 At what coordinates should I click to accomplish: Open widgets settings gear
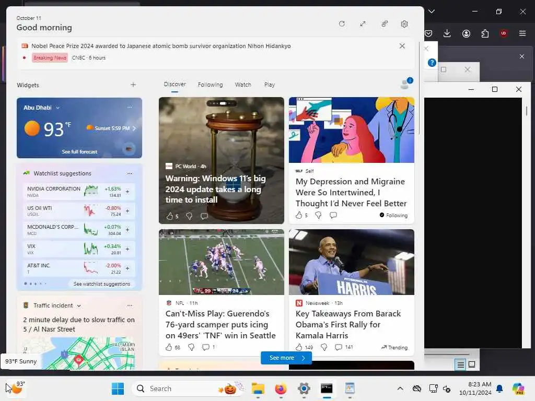(404, 24)
